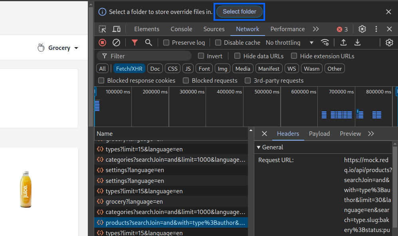Stop recording network log
398x236 pixels.
[x=102, y=42]
